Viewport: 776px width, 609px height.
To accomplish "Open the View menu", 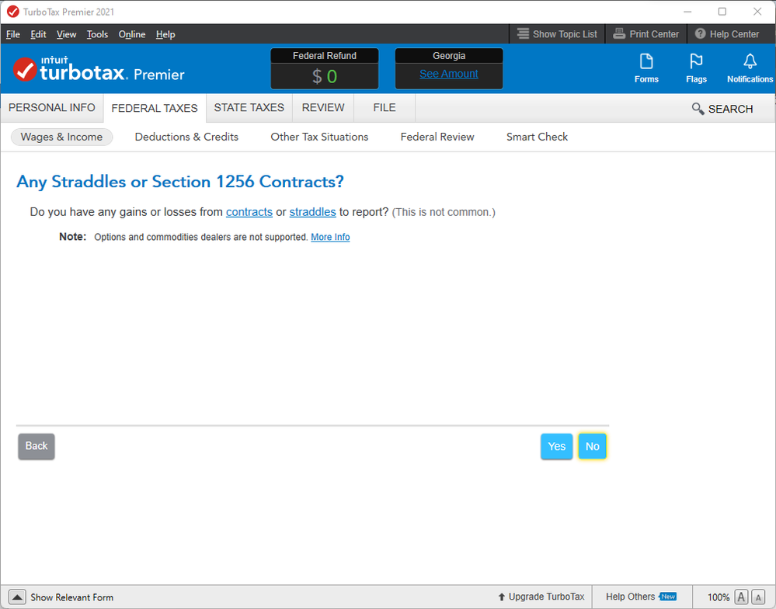I will [66, 34].
